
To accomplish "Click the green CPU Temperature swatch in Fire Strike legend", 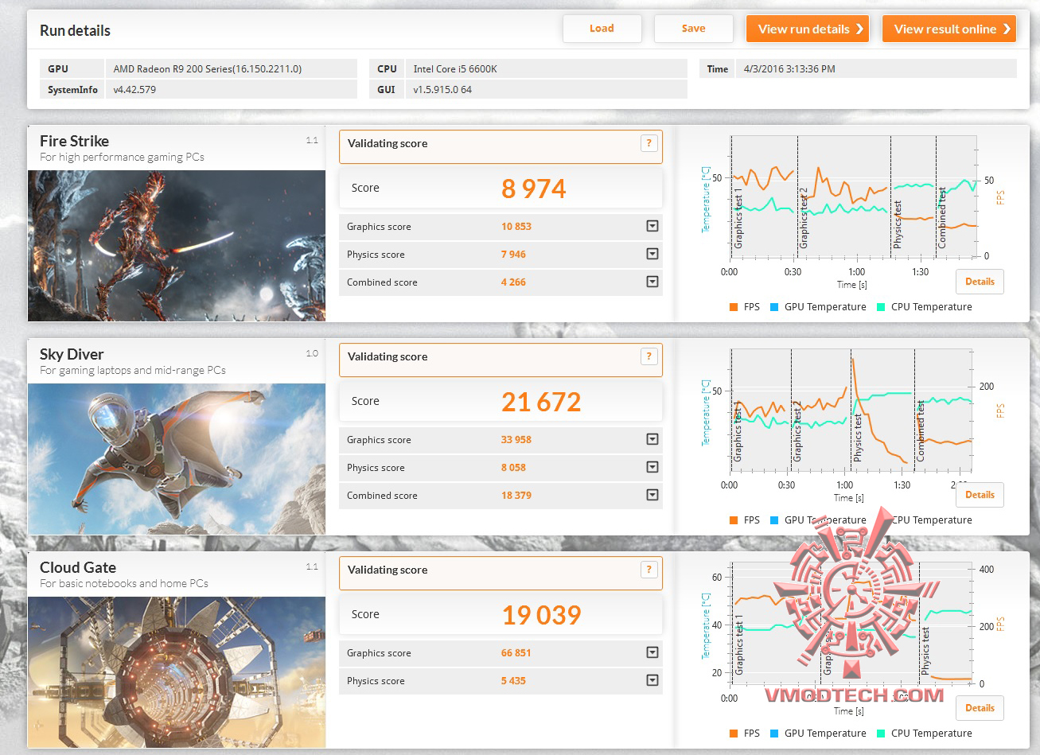I will coord(881,307).
